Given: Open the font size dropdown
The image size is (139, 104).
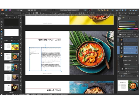Looking at the screenshot, I should point(24,13).
